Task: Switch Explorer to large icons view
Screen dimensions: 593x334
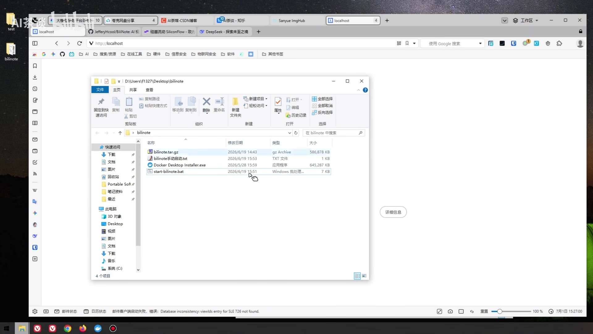Action: point(364,276)
